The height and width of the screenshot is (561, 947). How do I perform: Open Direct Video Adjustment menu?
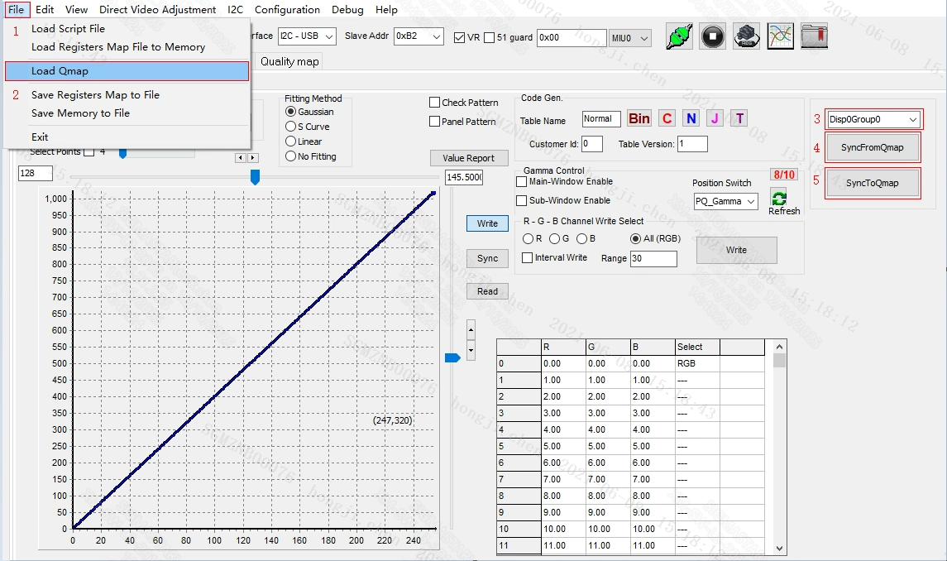(x=158, y=10)
